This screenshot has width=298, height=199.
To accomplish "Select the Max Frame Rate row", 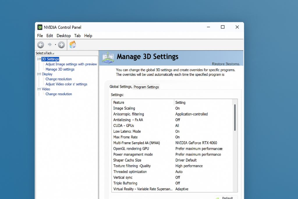I will point(172,137).
